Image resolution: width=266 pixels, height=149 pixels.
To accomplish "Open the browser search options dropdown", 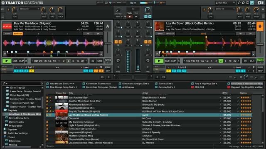I will click(x=5, y=84).
